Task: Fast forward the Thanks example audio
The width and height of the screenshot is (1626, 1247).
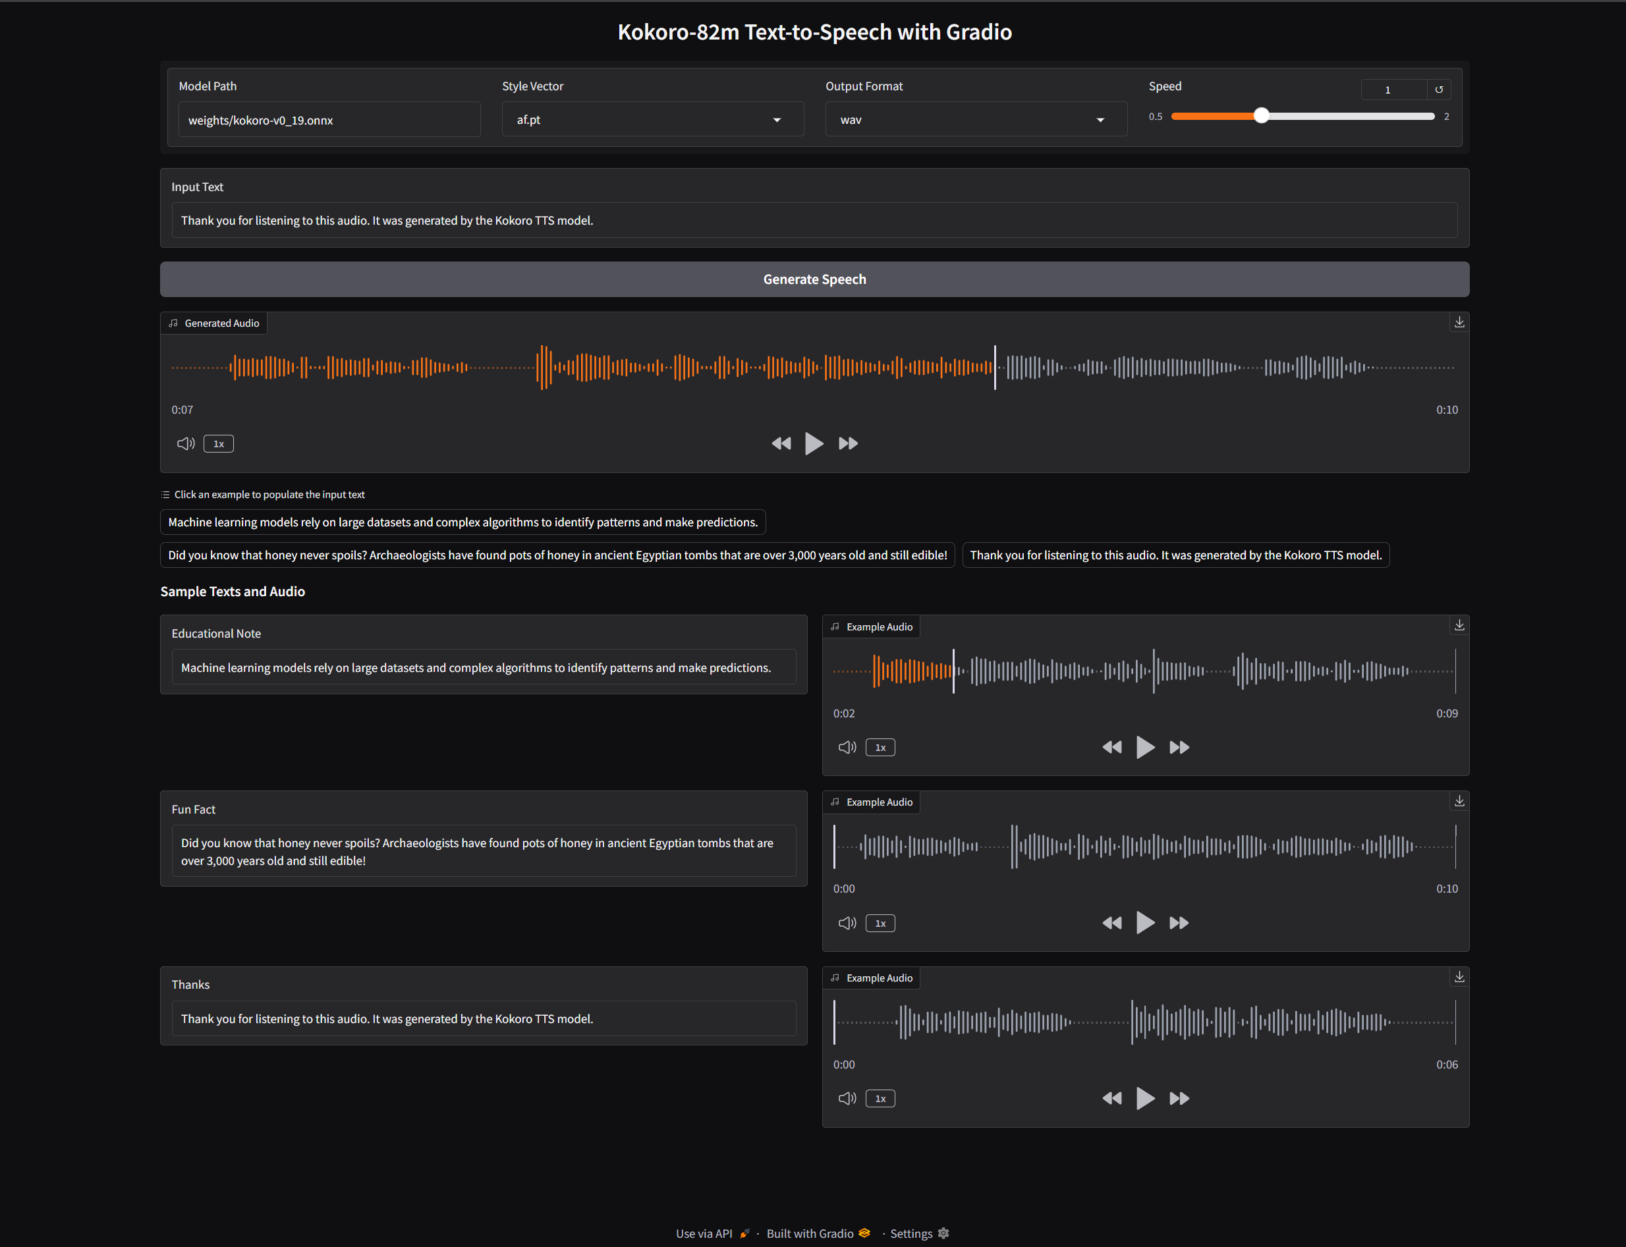Action: (1179, 1099)
